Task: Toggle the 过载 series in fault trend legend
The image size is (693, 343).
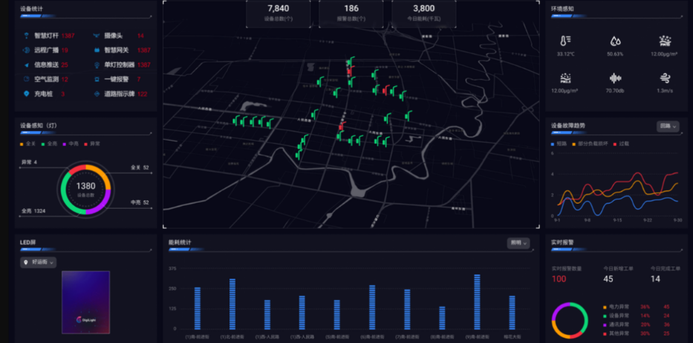Action: 621,144
